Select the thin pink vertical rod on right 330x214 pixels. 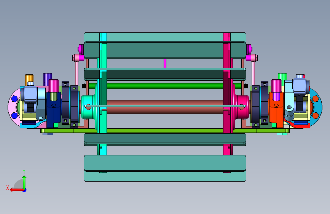253,73
